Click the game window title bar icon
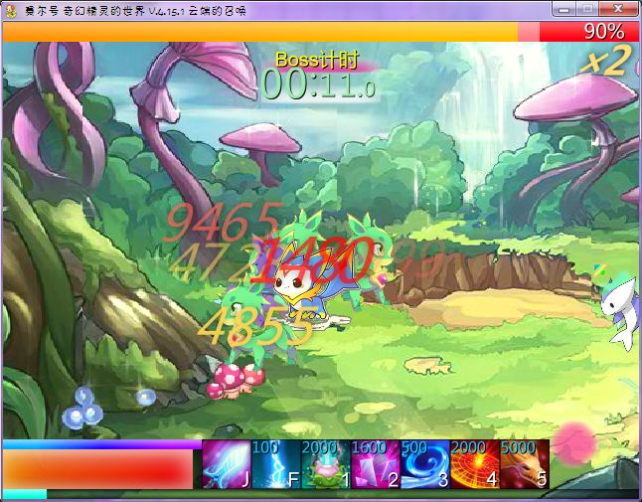This screenshot has width=642, height=502. click(11, 11)
